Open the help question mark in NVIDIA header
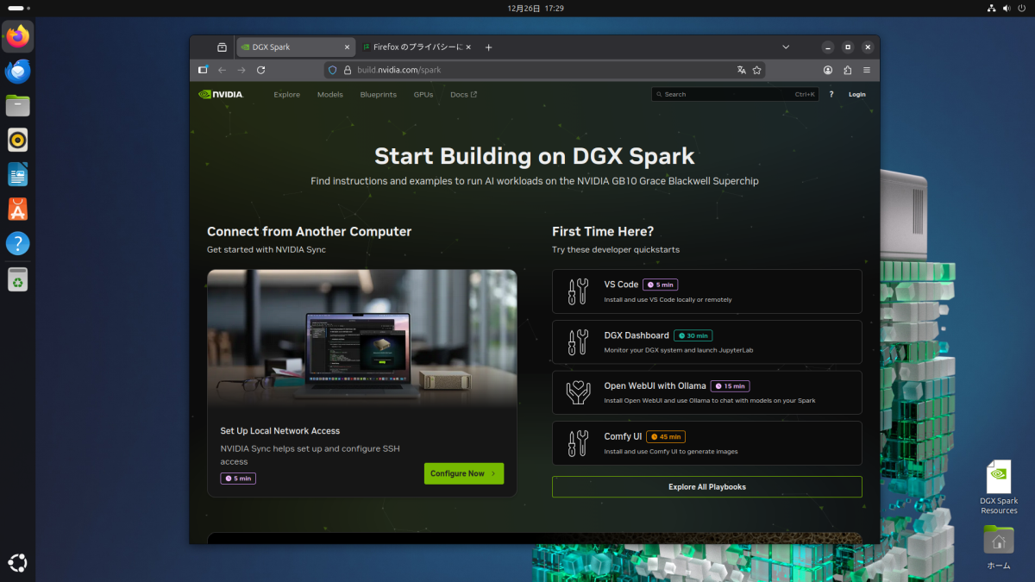This screenshot has height=582, width=1035. (831, 95)
